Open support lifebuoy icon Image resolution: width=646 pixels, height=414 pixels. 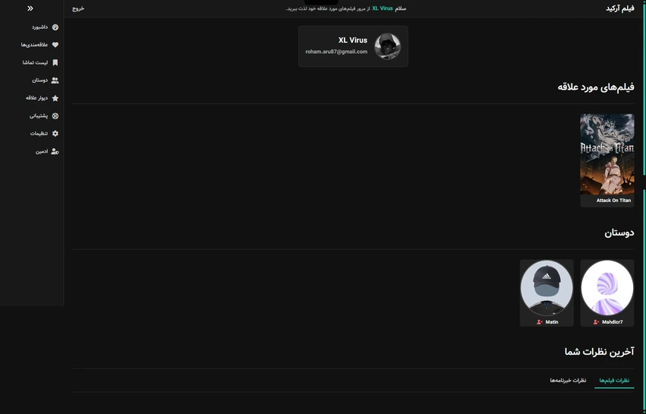(x=56, y=116)
